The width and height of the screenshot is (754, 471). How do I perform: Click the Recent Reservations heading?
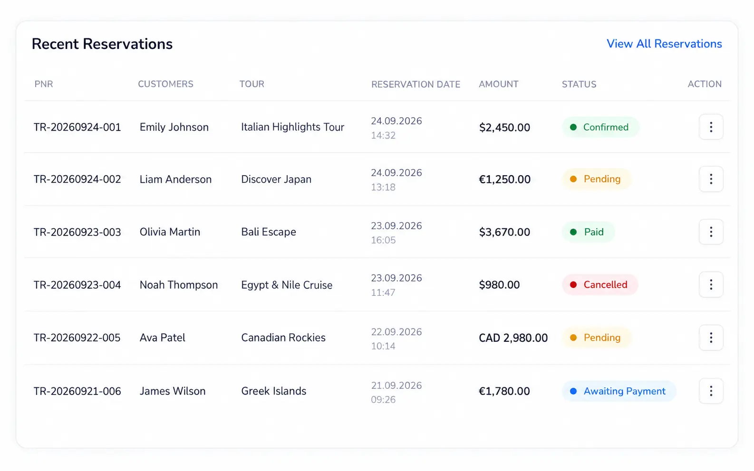pyautogui.click(x=102, y=44)
